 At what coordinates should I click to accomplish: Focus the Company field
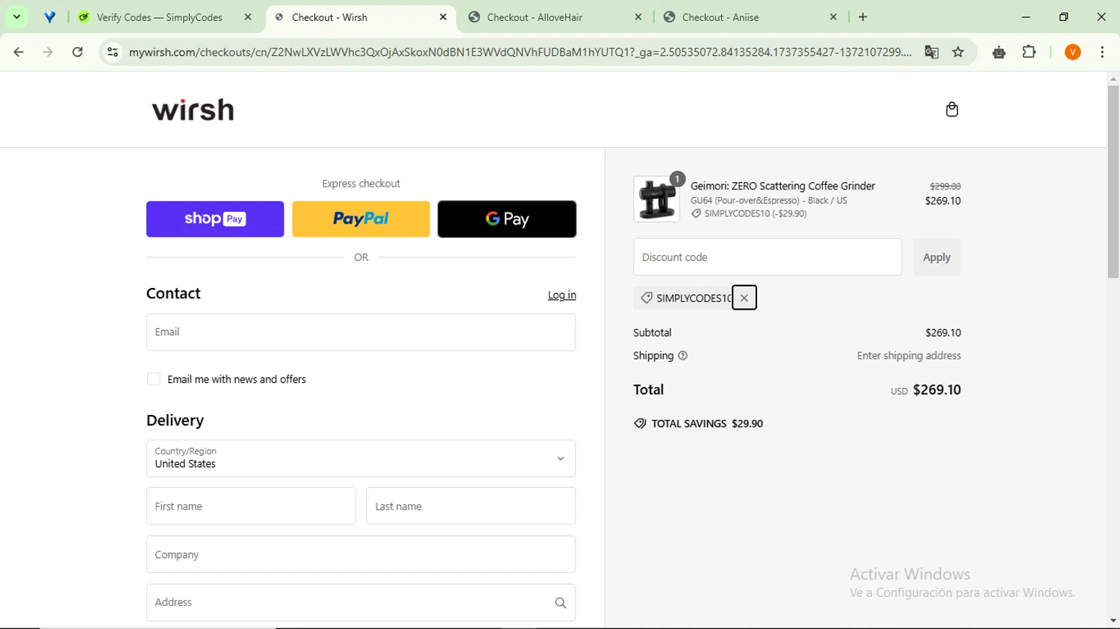point(361,554)
